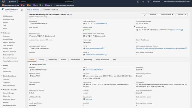This screenshot has width=192, height=108.
Task: Collapse the Network & Security section
Action: pyautogui.click(x=2, y=90)
